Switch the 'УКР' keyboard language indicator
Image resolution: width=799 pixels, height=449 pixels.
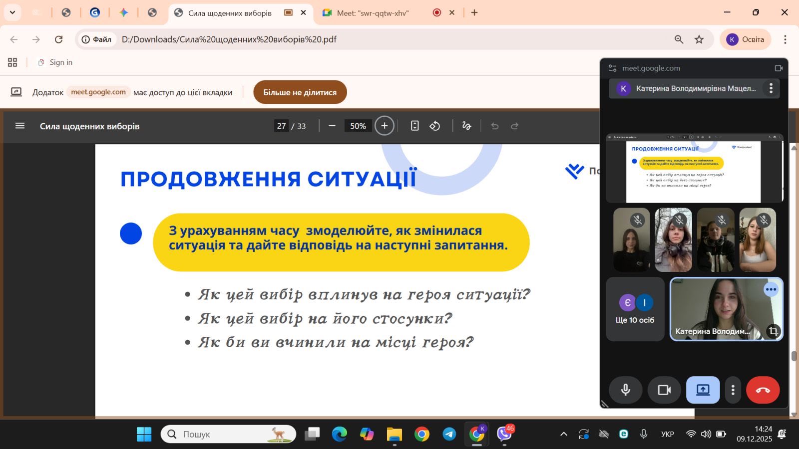click(668, 434)
